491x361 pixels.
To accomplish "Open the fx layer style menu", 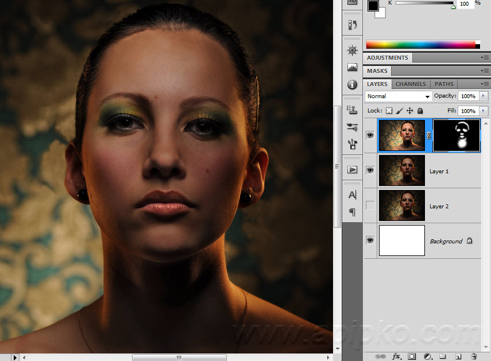I will [x=396, y=356].
